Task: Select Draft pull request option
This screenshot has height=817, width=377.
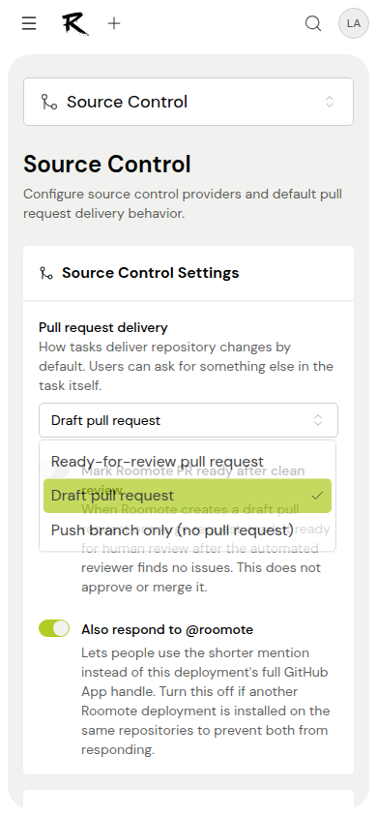Action: (x=188, y=496)
